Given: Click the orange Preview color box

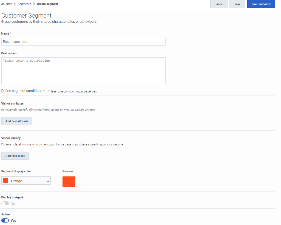Looking at the screenshot, I should (x=69, y=182).
